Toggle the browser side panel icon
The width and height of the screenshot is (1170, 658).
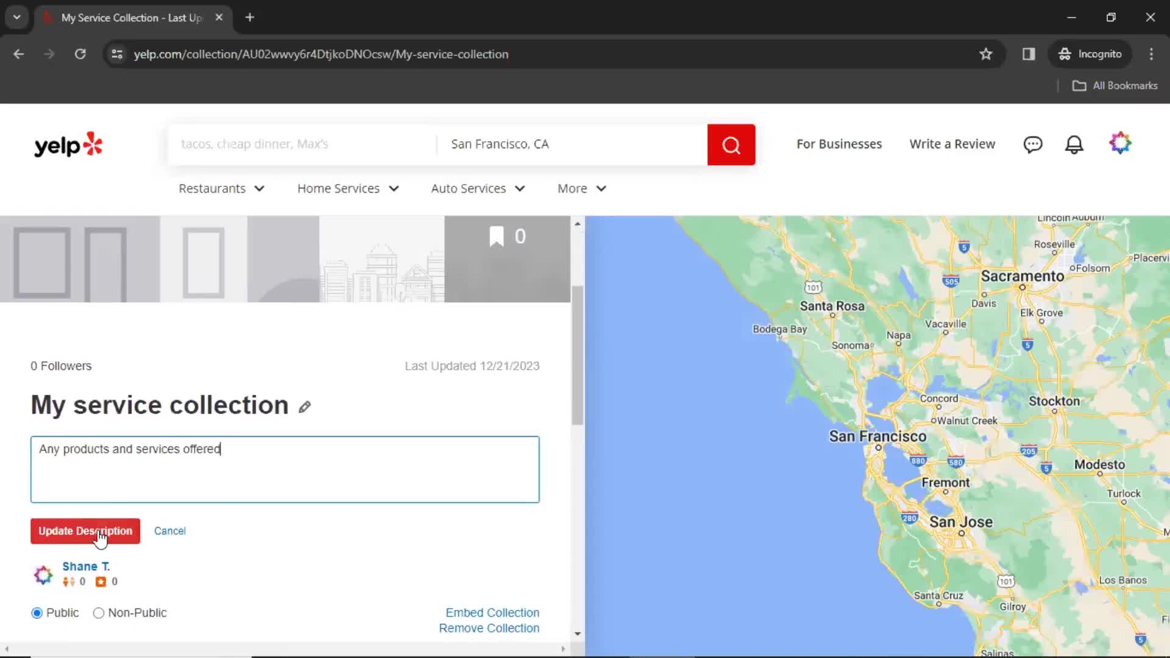[x=1029, y=54]
